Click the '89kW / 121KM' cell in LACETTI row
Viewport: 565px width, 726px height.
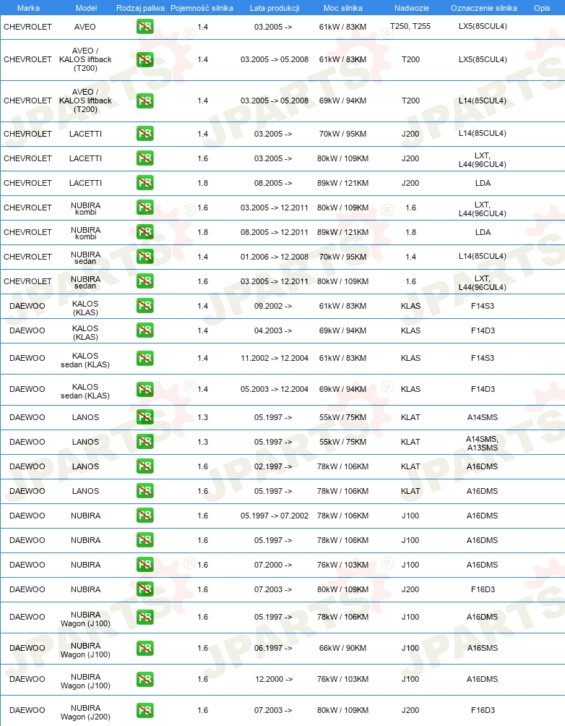[343, 183]
